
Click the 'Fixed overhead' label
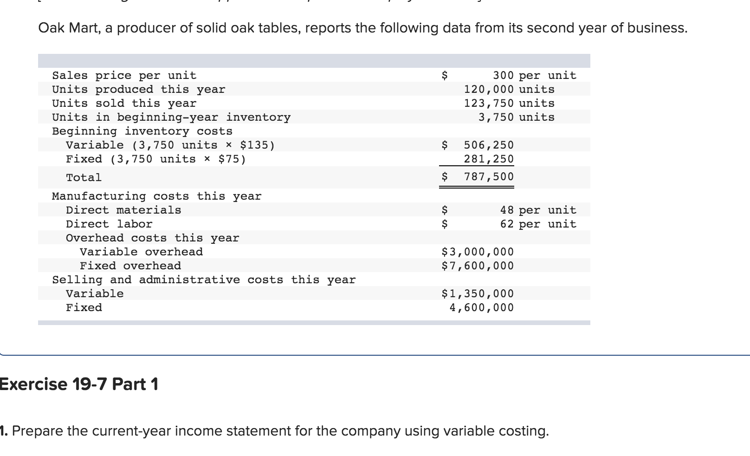(x=130, y=266)
